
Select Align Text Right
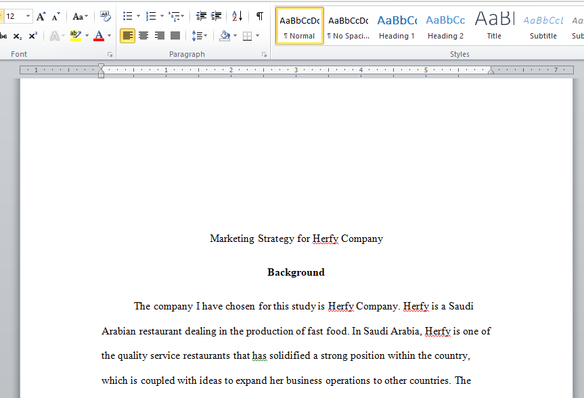click(x=160, y=36)
